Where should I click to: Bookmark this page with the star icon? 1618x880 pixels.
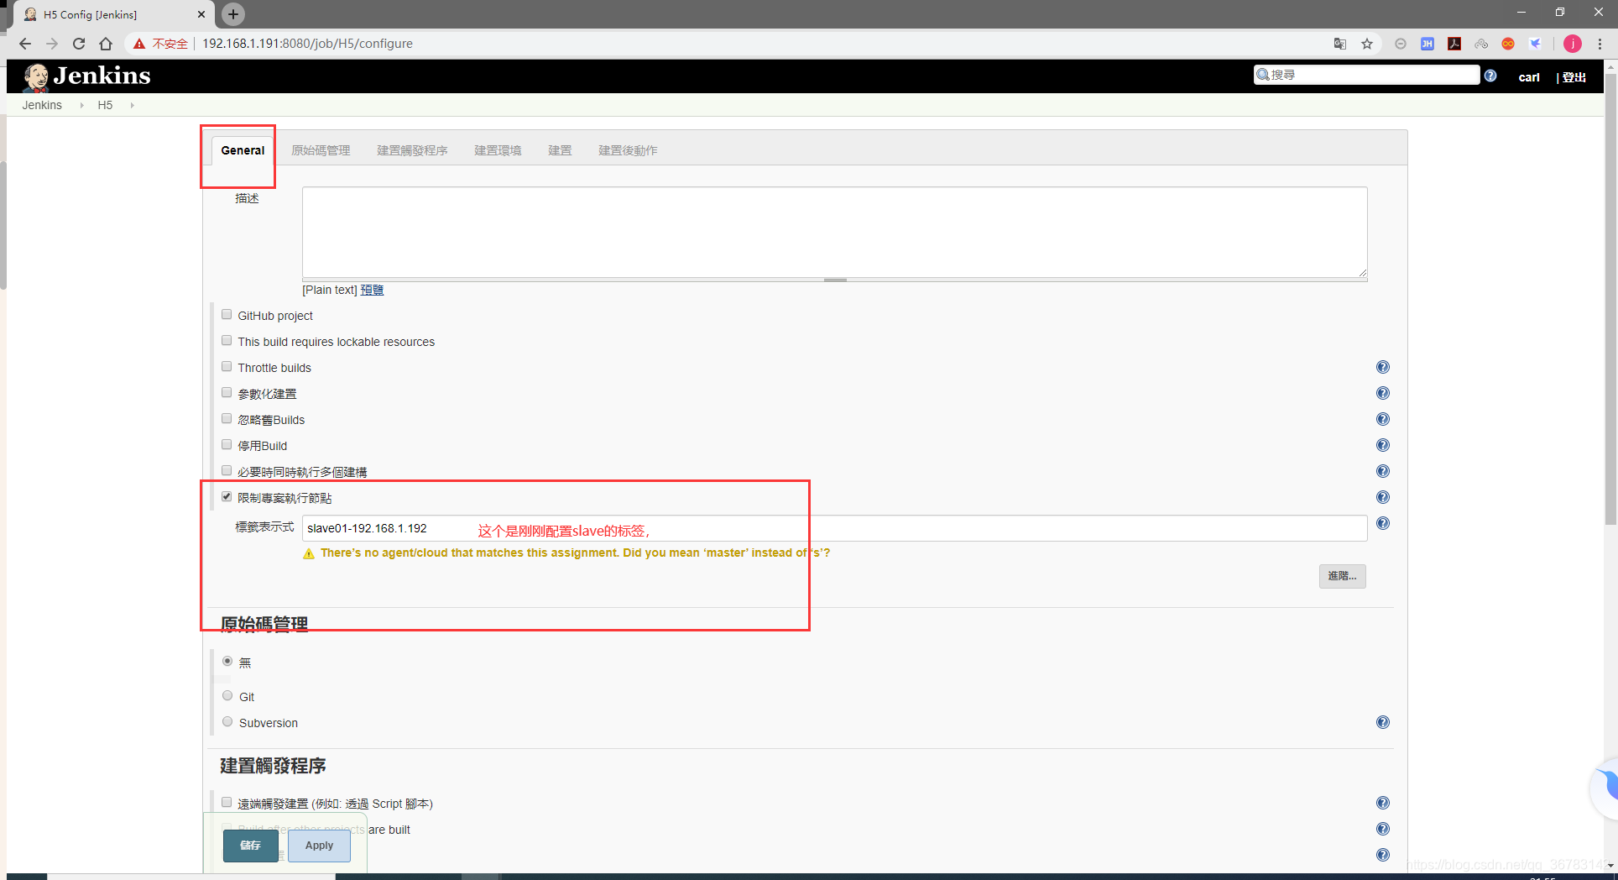click(x=1367, y=44)
